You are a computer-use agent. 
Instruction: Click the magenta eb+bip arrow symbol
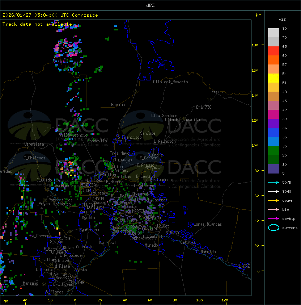tap(274, 218)
